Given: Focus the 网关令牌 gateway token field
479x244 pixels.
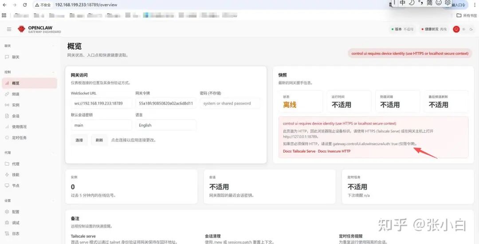Looking at the screenshot, I should [x=166, y=103].
